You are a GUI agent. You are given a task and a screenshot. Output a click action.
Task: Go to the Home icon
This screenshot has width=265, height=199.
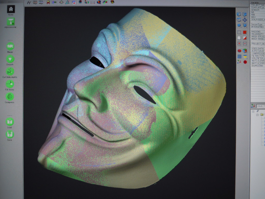(x=11, y=9)
